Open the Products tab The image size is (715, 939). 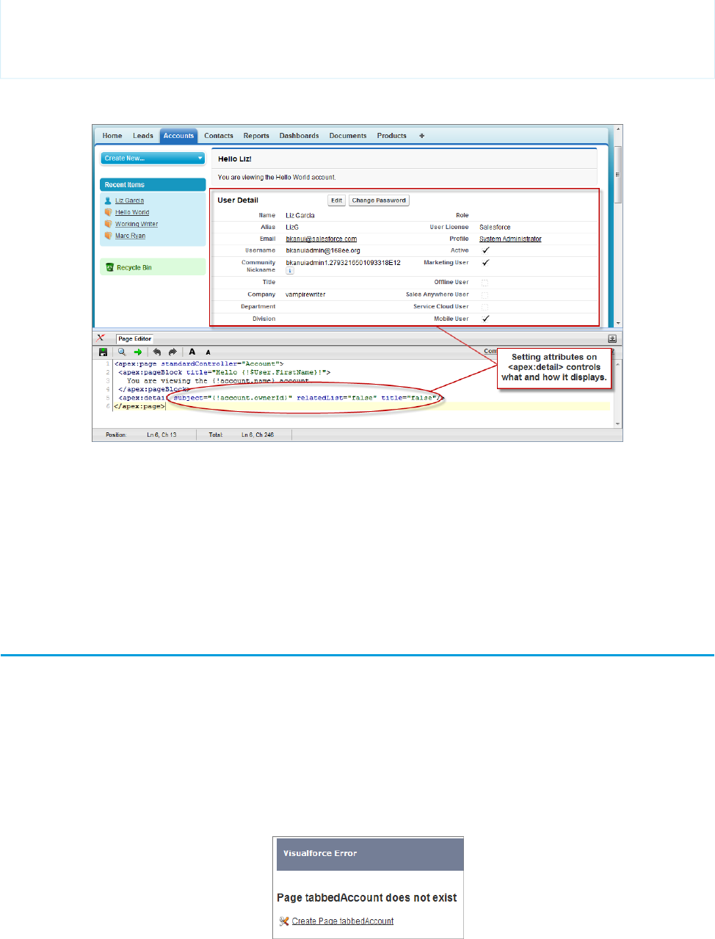coord(392,136)
